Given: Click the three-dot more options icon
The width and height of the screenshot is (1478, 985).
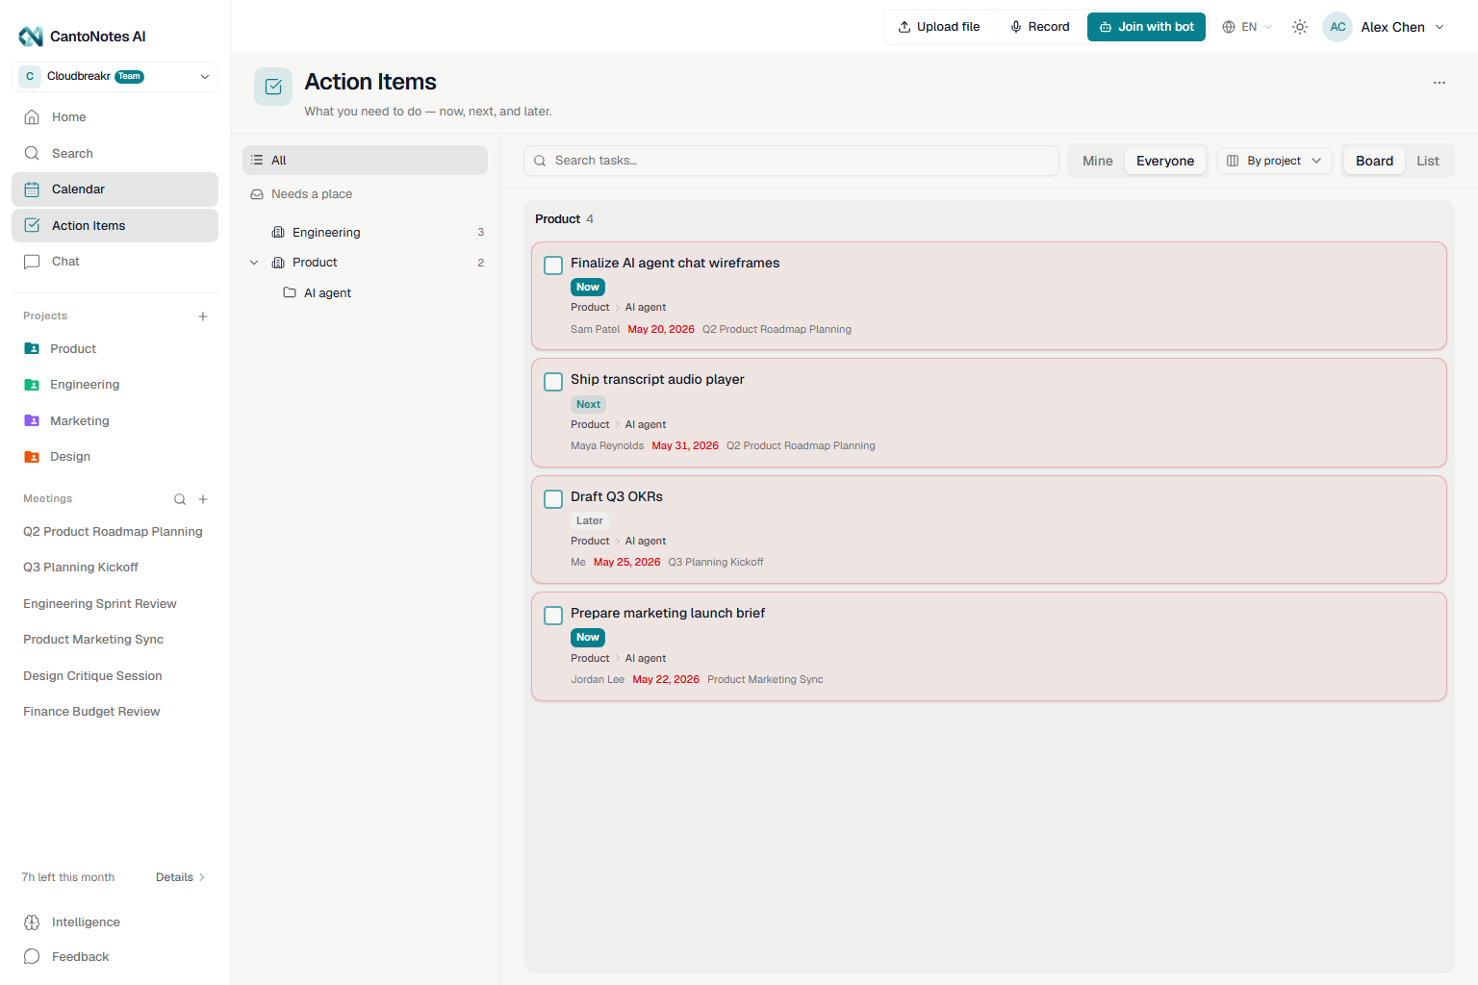Looking at the screenshot, I should coord(1440,83).
